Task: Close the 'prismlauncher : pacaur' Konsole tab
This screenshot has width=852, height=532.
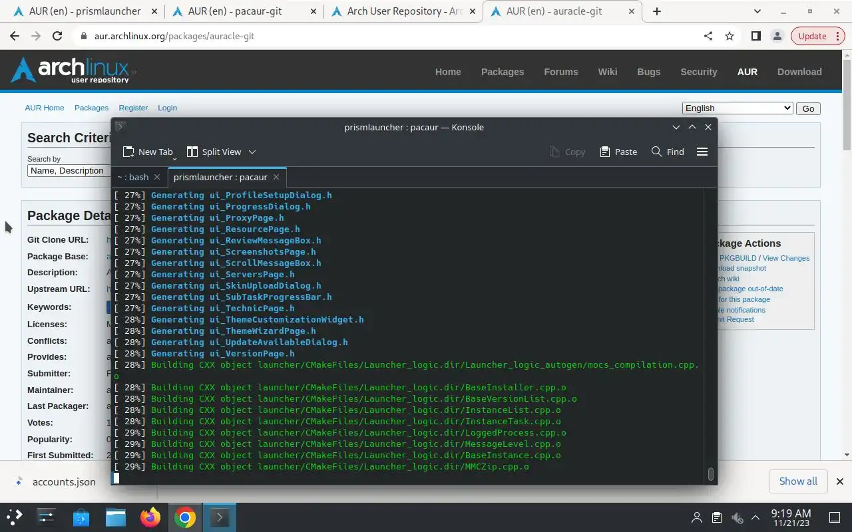Action: click(276, 177)
